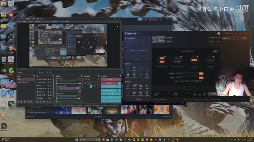The height and width of the screenshot is (142, 254).
Task: Hide the monitor capture source via eye icon
Action: click(48, 82)
